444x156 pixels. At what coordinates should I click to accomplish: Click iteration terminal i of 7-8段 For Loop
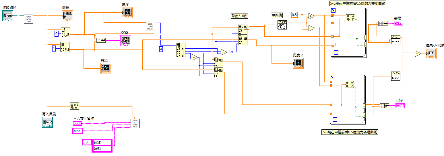[x=335, y=119]
